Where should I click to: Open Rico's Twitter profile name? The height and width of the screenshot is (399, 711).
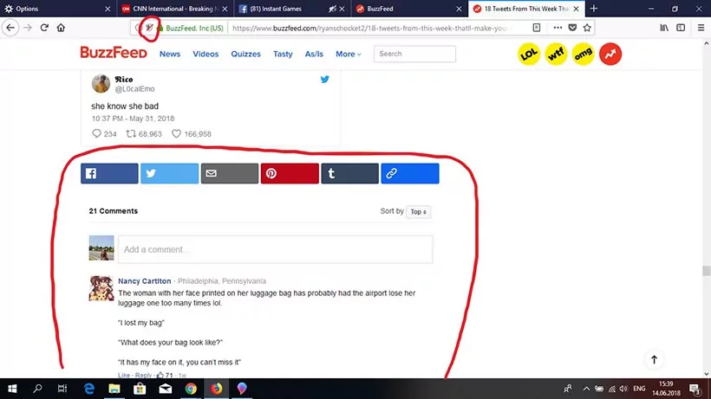tap(124, 79)
